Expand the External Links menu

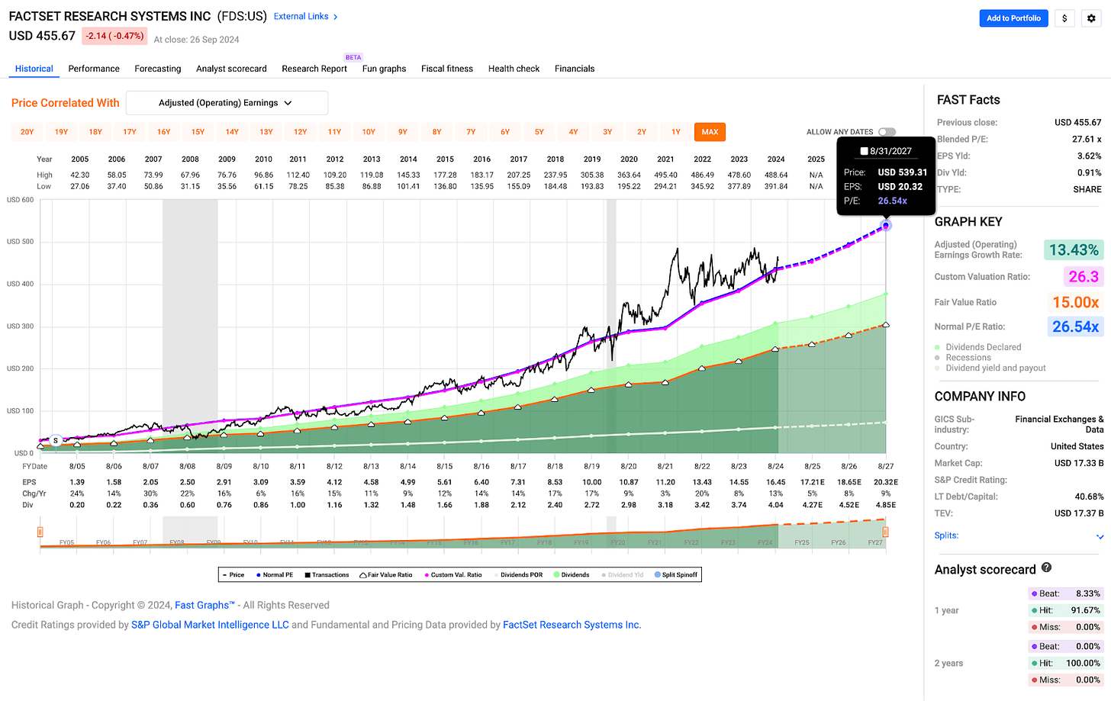coord(302,15)
